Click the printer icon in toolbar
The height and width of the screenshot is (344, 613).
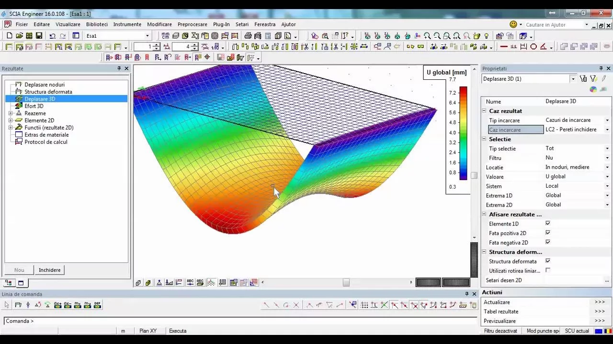click(248, 36)
